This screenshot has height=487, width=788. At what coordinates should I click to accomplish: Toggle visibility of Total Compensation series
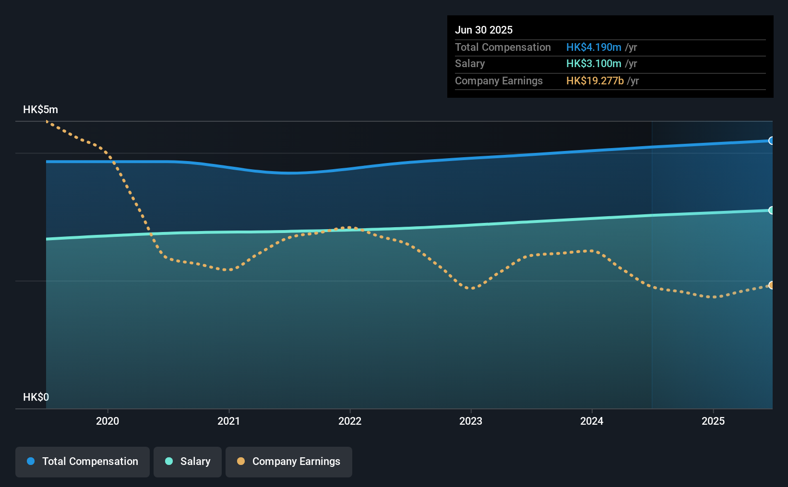82,462
